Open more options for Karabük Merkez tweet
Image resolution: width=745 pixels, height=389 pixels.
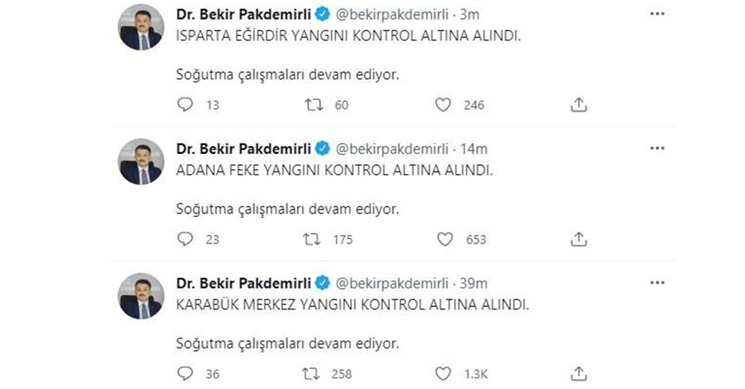click(657, 283)
